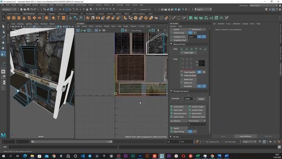Click the Multi-Cut shelf icon
The width and height of the screenshot is (282, 159).
173,18
